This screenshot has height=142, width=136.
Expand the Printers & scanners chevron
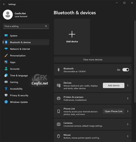[128, 98]
